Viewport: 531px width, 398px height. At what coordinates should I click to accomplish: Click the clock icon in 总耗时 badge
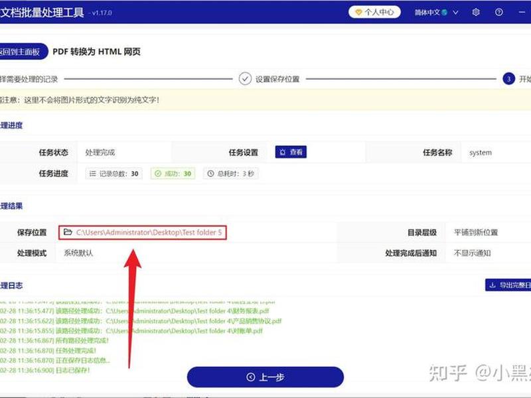[x=210, y=173]
